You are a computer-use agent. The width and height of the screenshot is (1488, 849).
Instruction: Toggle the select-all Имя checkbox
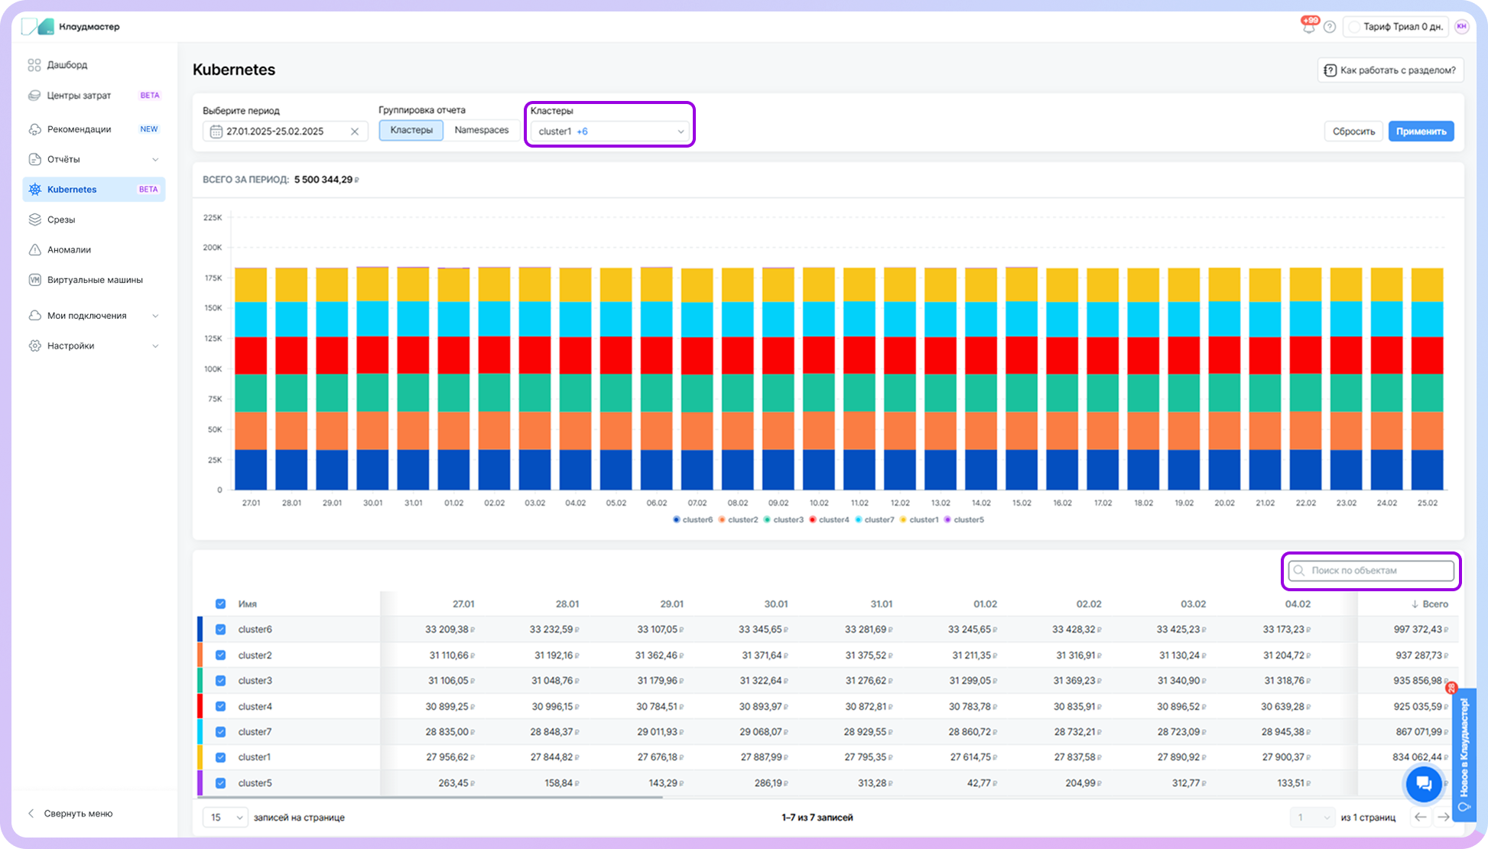coord(221,603)
